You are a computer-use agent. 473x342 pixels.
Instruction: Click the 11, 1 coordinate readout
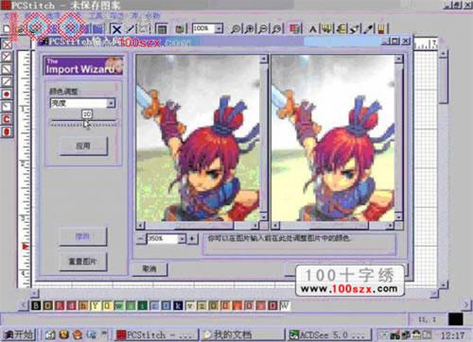[427, 319]
